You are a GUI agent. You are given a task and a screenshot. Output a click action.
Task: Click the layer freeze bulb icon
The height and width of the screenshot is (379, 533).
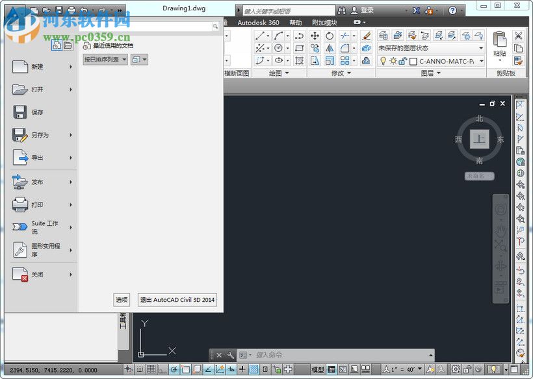click(x=383, y=61)
